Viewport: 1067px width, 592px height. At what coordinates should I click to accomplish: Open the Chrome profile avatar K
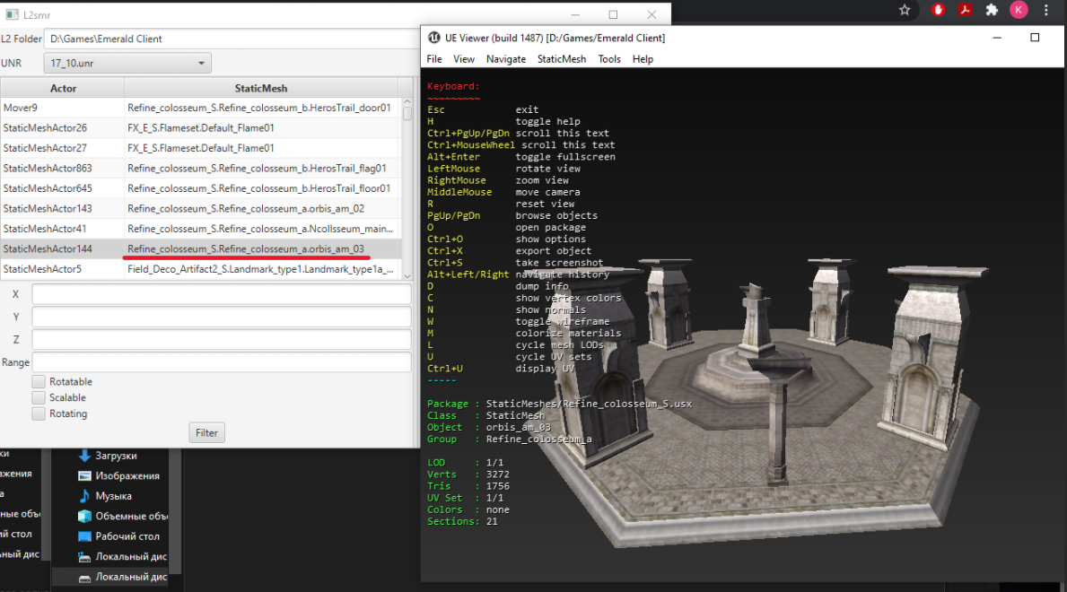[x=1019, y=10]
